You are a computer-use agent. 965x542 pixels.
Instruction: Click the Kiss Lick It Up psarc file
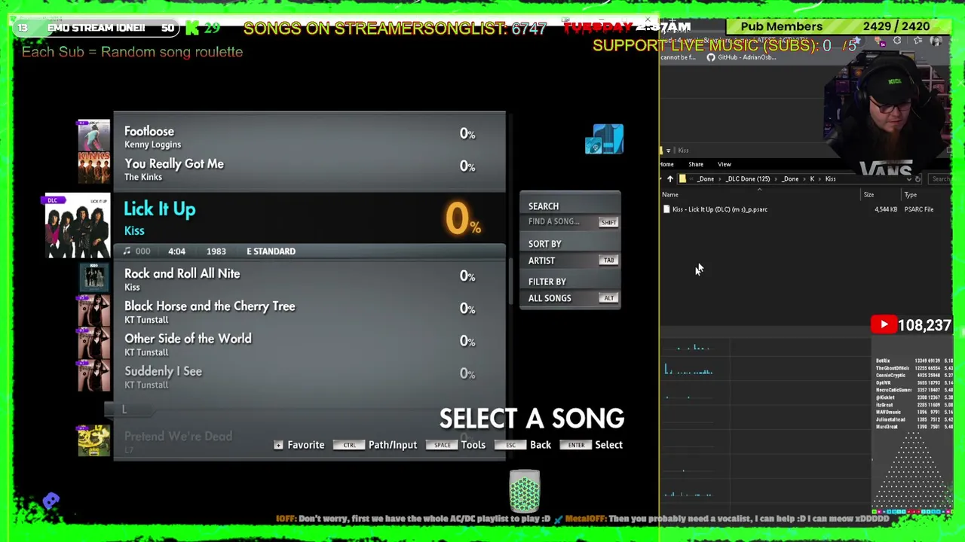(720, 209)
